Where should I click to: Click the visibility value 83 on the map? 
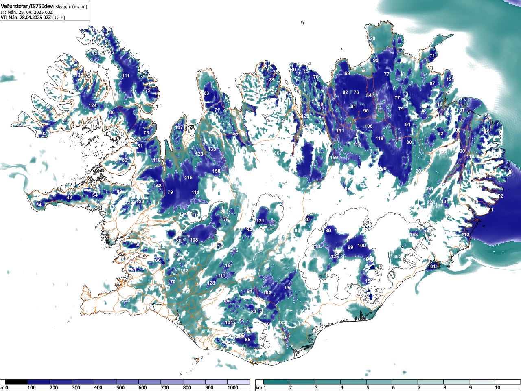(254, 311)
